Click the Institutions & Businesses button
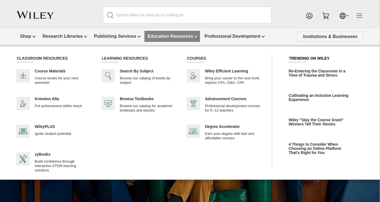The height and width of the screenshot is (202, 380). coord(330,37)
